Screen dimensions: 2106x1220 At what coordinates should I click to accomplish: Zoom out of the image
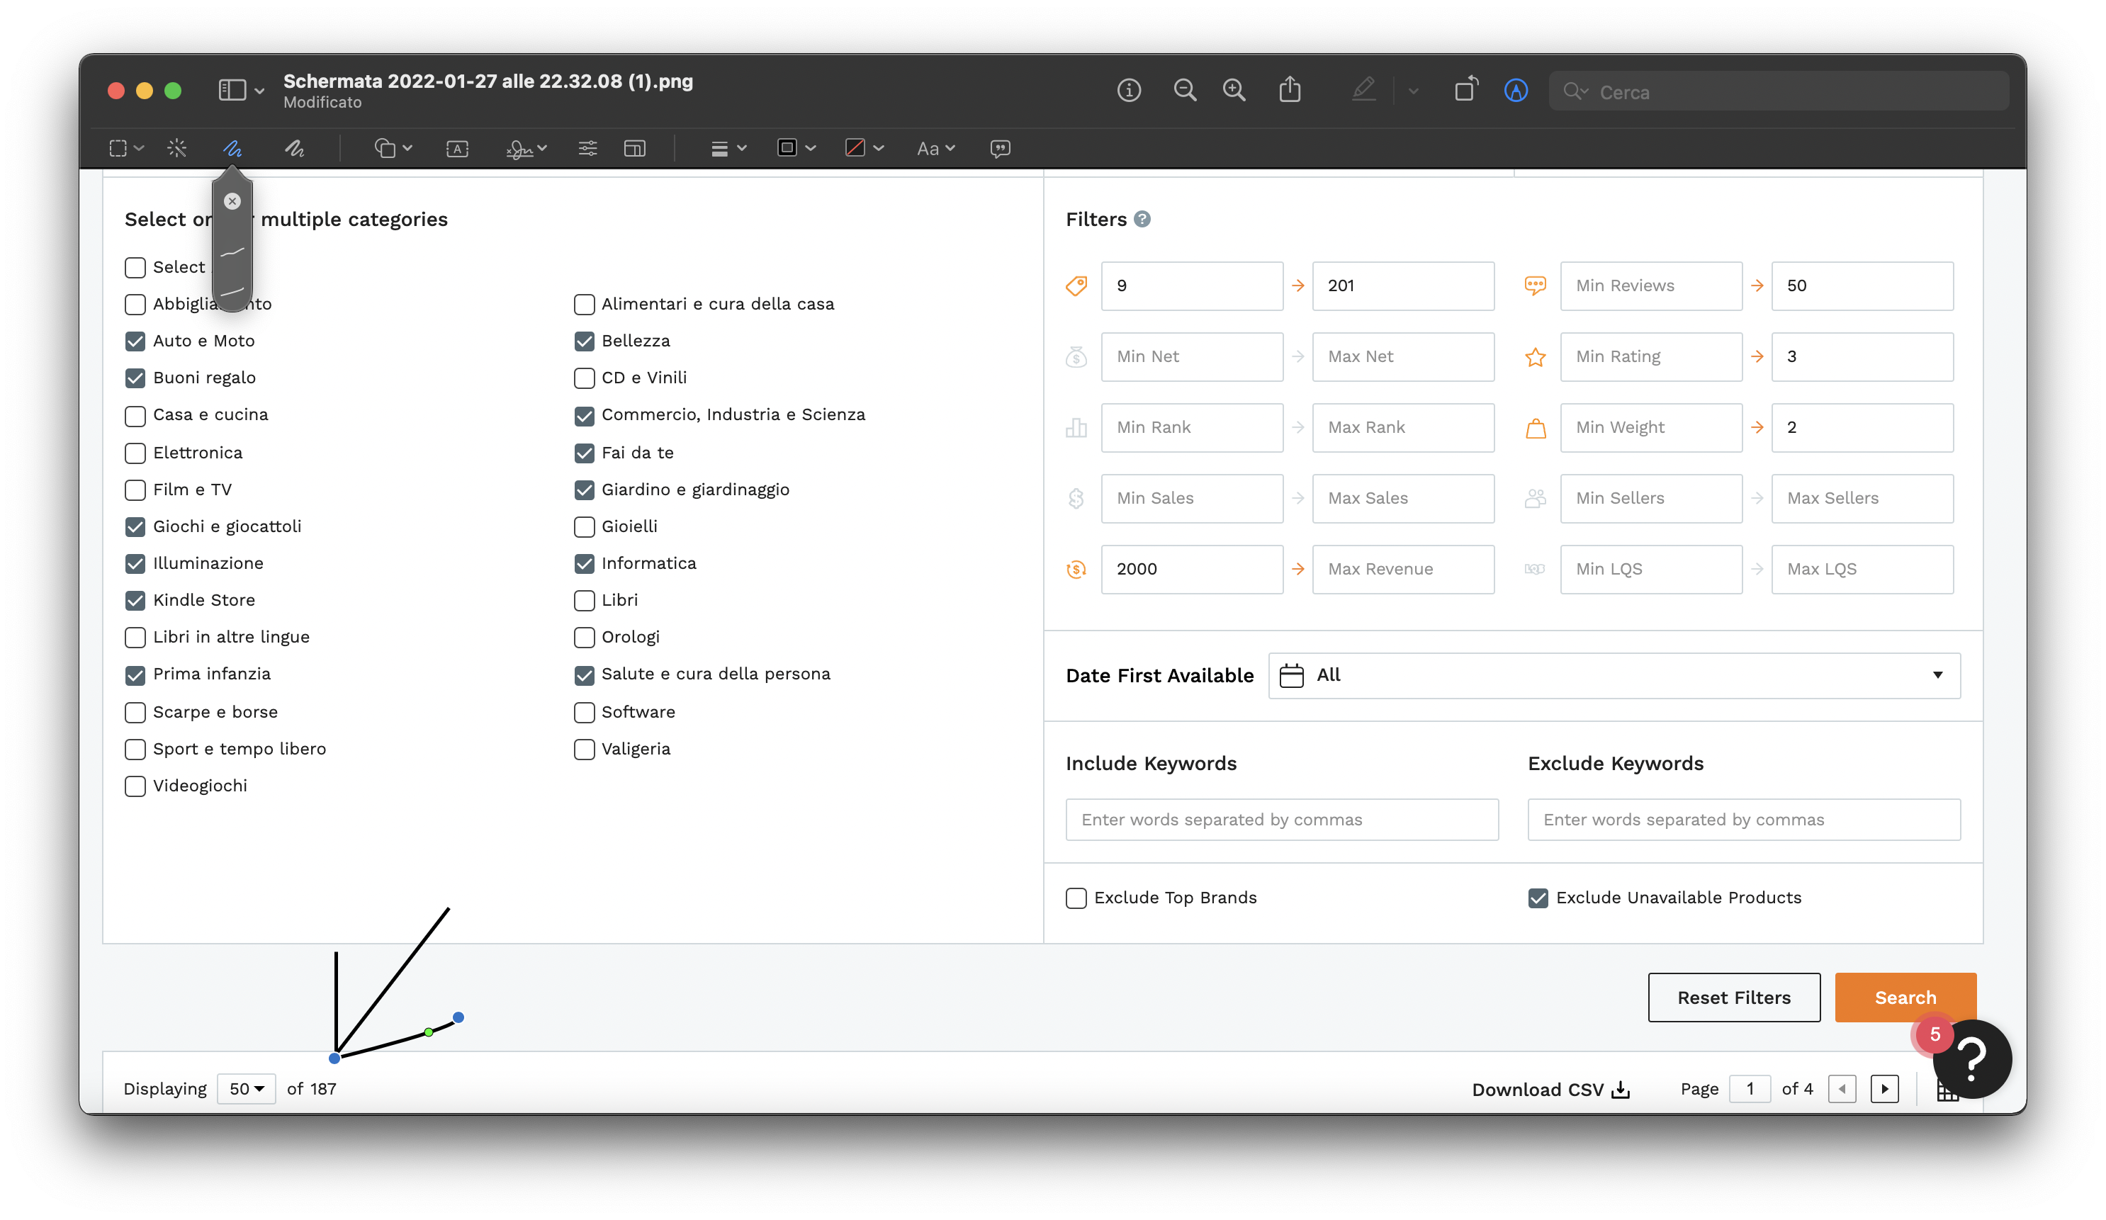coord(1184,90)
